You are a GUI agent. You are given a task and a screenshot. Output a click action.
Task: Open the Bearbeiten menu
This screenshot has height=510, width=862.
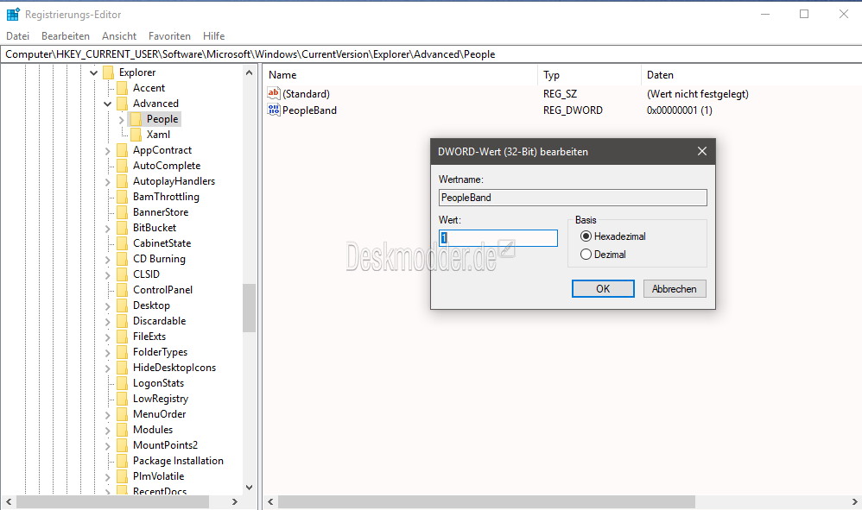pos(66,35)
